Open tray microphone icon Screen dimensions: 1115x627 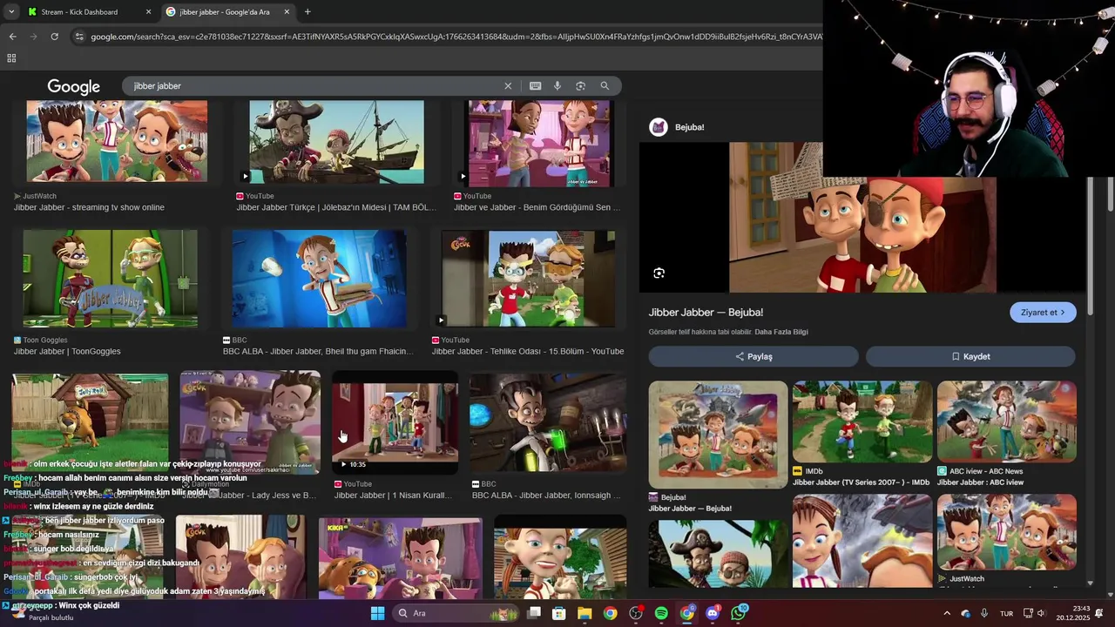coord(984,613)
